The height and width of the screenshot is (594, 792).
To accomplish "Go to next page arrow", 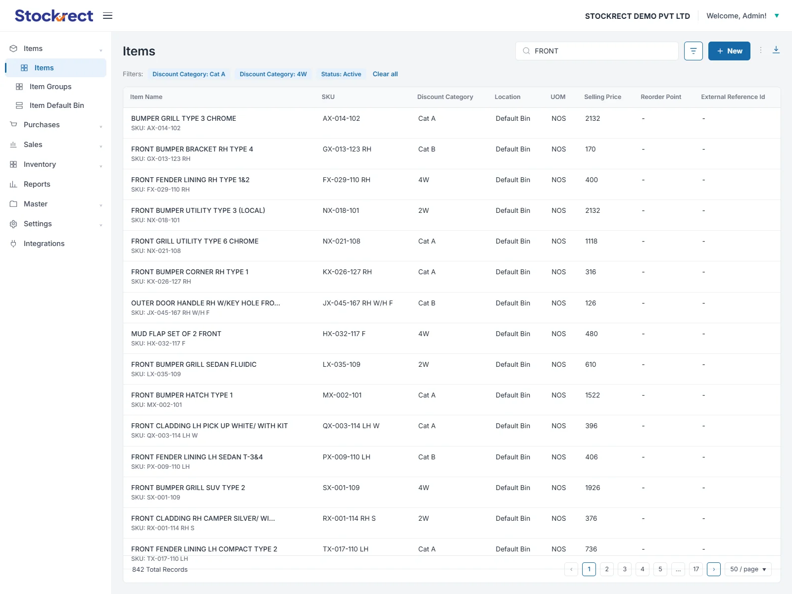I will pos(714,569).
